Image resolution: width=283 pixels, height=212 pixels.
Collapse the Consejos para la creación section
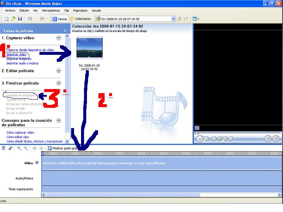(x=59, y=120)
